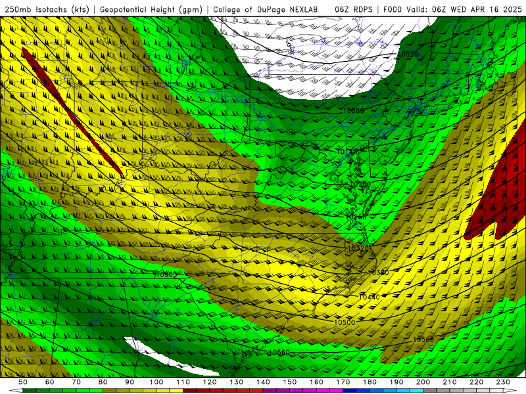
Task: Click the 130 value on the color scale
Action: pyautogui.click(x=236, y=382)
